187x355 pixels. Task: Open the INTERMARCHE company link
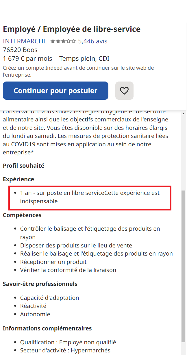tap(25, 41)
